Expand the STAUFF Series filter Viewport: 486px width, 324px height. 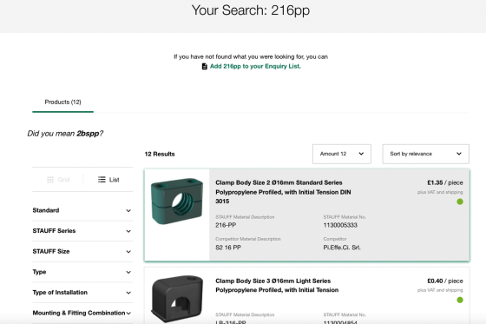pyautogui.click(x=82, y=231)
